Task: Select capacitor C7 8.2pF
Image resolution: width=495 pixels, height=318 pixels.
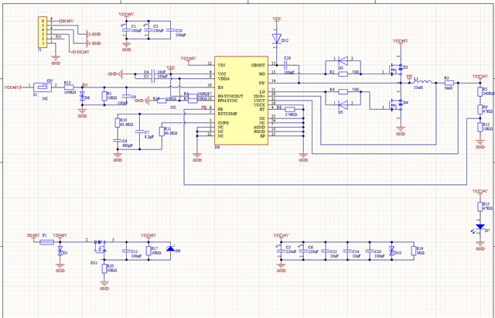Action: pyautogui.click(x=139, y=131)
